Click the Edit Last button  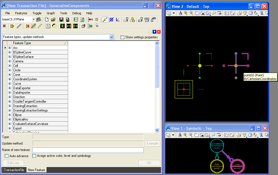[13, 163]
